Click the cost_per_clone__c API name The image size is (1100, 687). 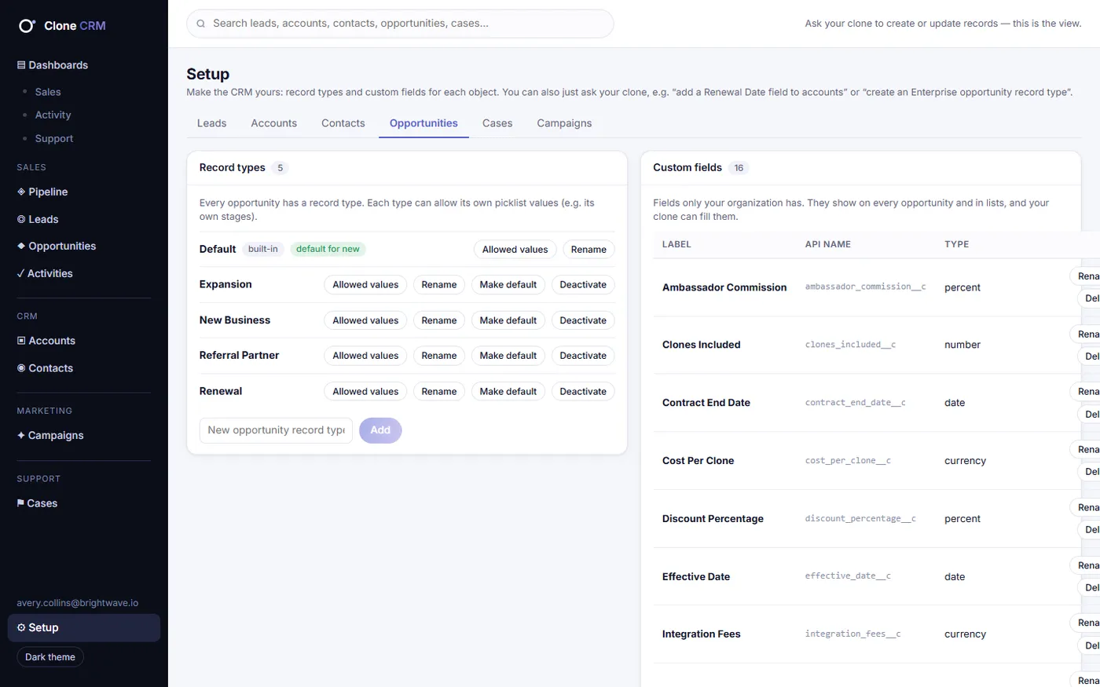pyautogui.click(x=848, y=461)
